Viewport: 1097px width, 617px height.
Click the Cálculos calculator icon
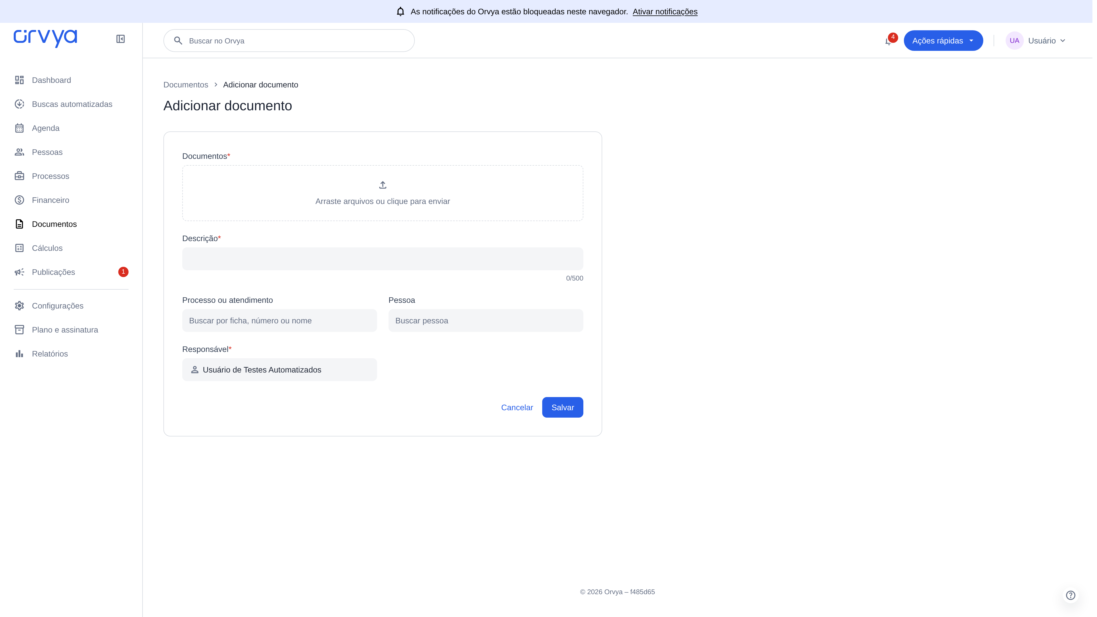(x=20, y=248)
